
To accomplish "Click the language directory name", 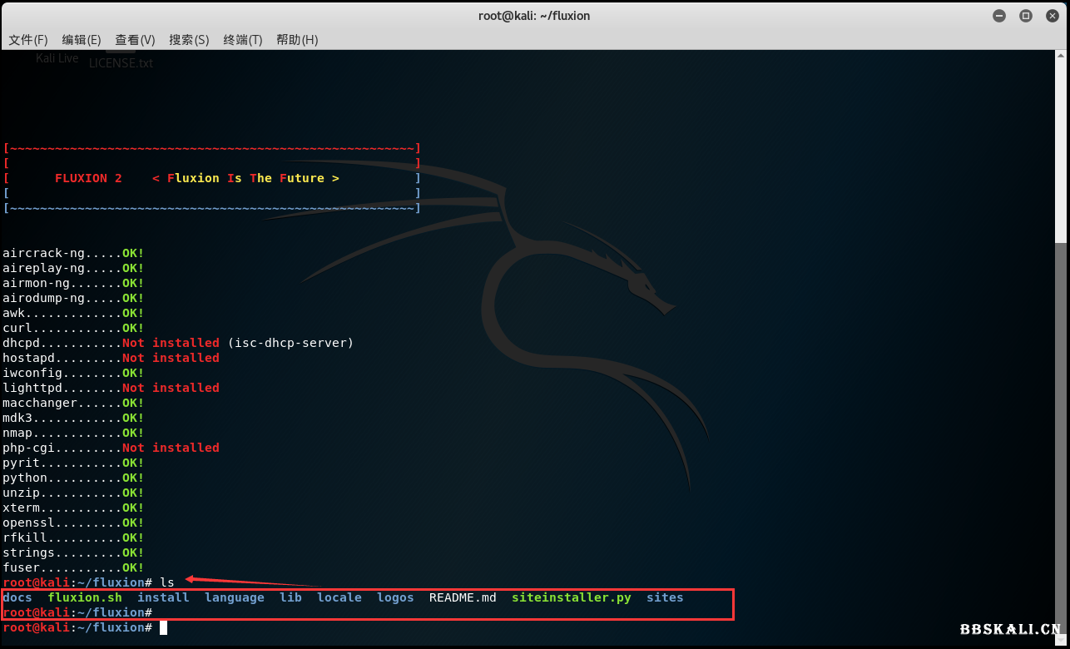I will pyautogui.click(x=235, y=597).
